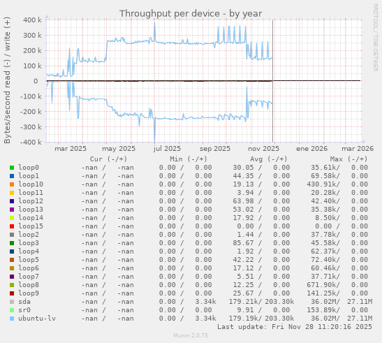
Task: Click the loop3 average value 85.67
Action: (x=243, y=243)
